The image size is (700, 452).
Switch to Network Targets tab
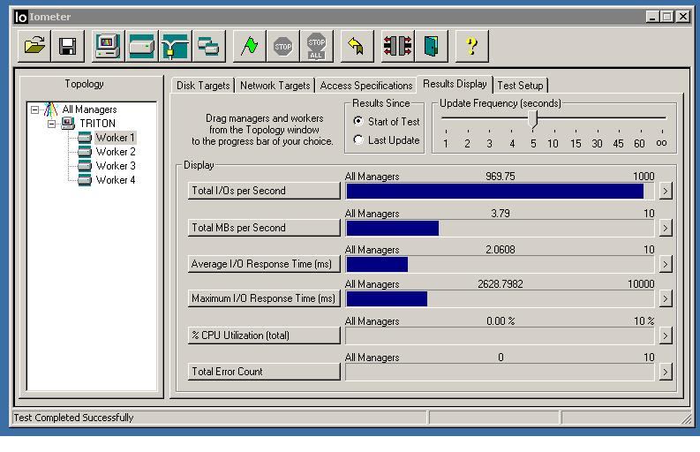275,86
